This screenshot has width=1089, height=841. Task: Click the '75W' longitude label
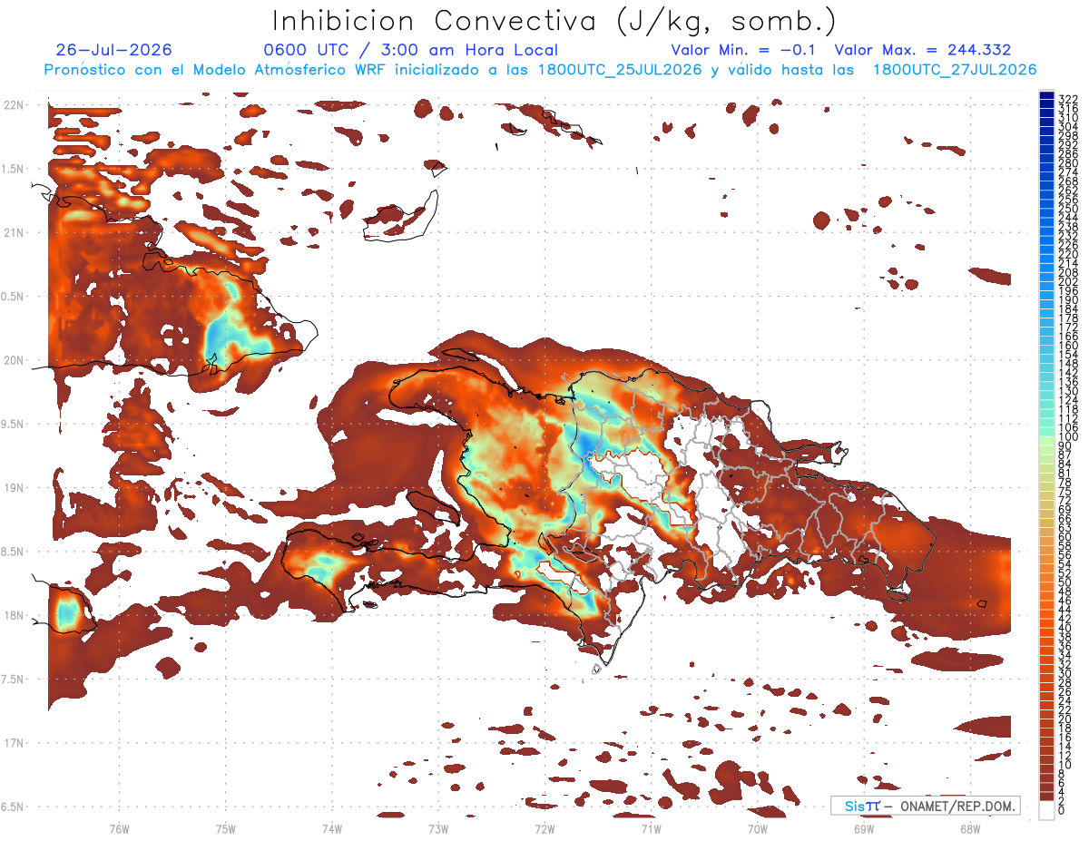tap(225, 828)
